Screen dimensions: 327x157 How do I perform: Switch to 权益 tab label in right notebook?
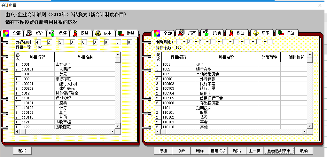click(240, 33)
